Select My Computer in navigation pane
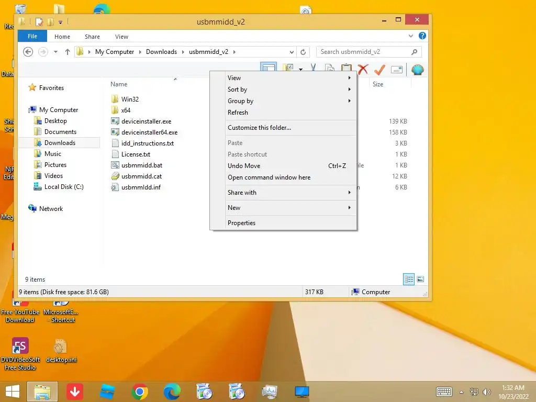Image resolution: width=536 pixels, height=402 pixels. pos(59,110)
